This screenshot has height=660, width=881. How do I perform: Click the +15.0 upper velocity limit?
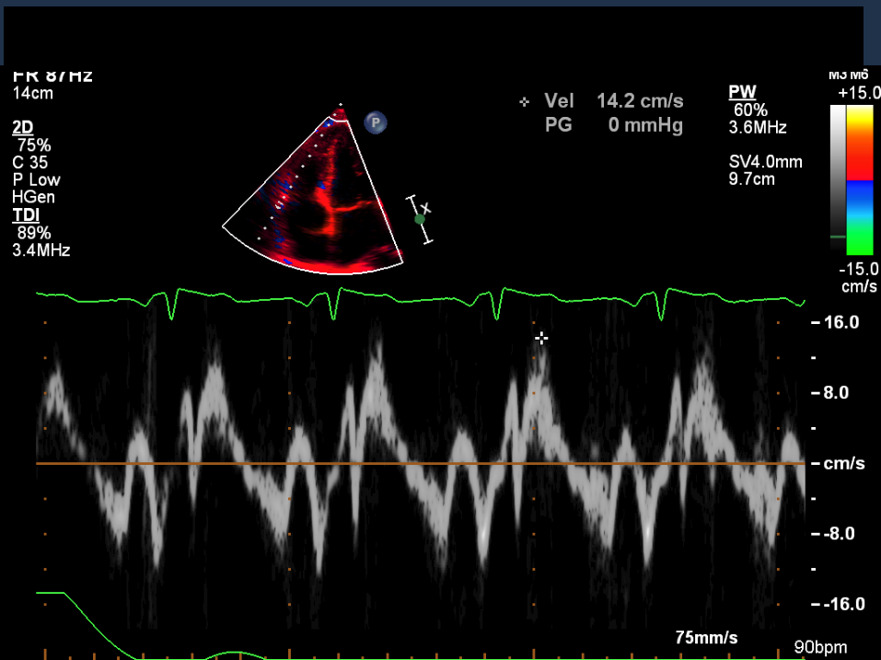pos(858,94)
